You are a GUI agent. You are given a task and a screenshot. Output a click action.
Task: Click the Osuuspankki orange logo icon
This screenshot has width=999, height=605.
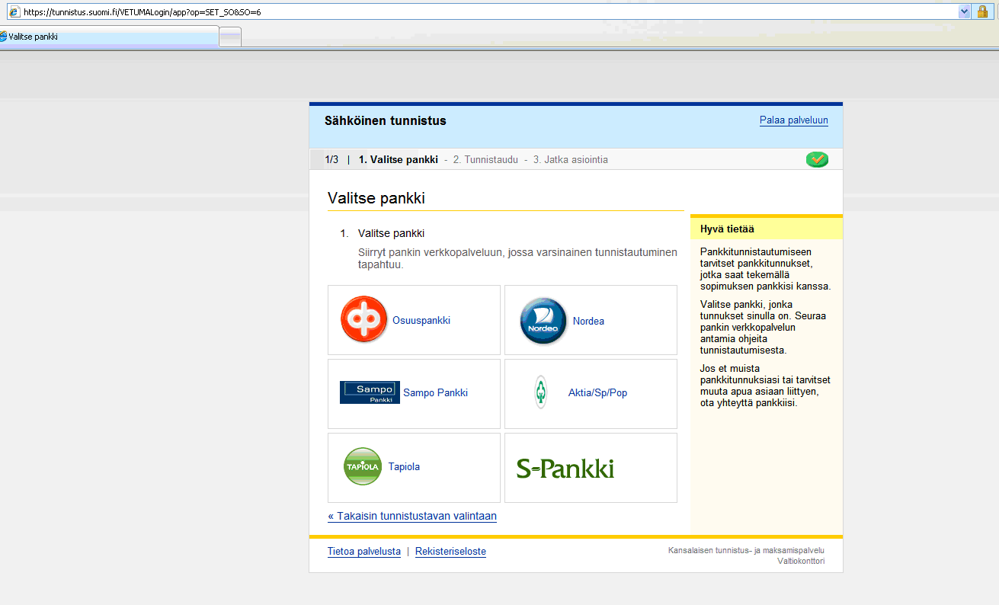coord(364,320)
